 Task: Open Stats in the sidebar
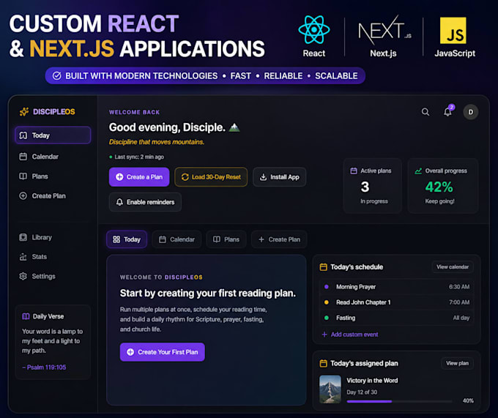coord(33,256)
